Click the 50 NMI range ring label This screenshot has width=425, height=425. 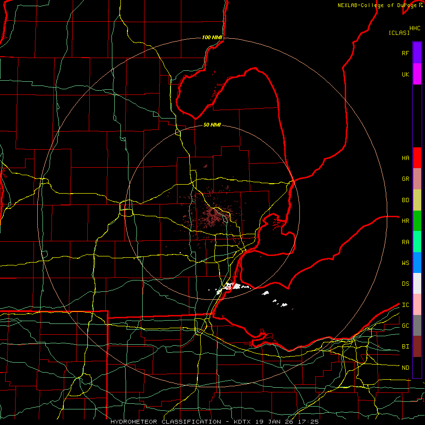tap(212, 125)
